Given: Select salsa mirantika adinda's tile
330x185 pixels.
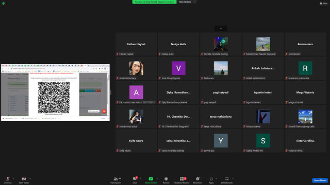Looking at the screenshot, I should pos(178,140).
